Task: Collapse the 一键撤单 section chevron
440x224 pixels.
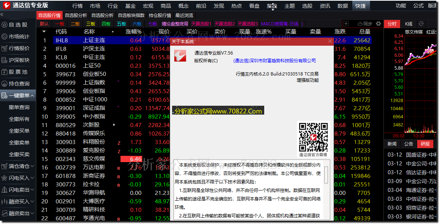Action: (x=32, y=95)
